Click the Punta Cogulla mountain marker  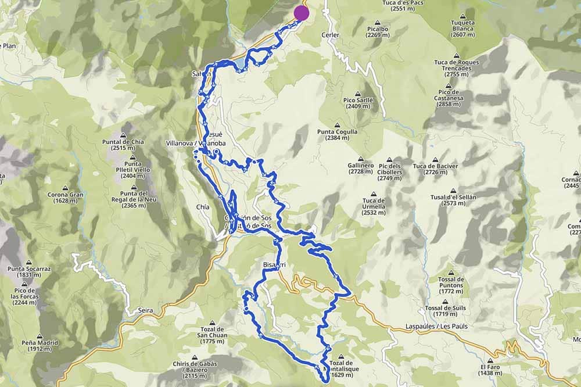point(337,126)
